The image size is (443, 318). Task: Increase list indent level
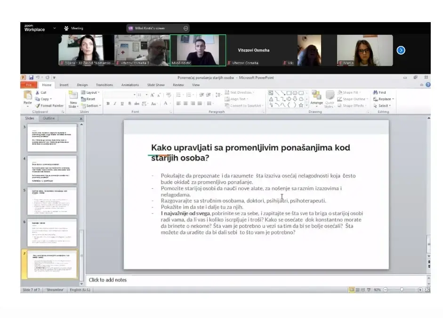coord(209,95)
